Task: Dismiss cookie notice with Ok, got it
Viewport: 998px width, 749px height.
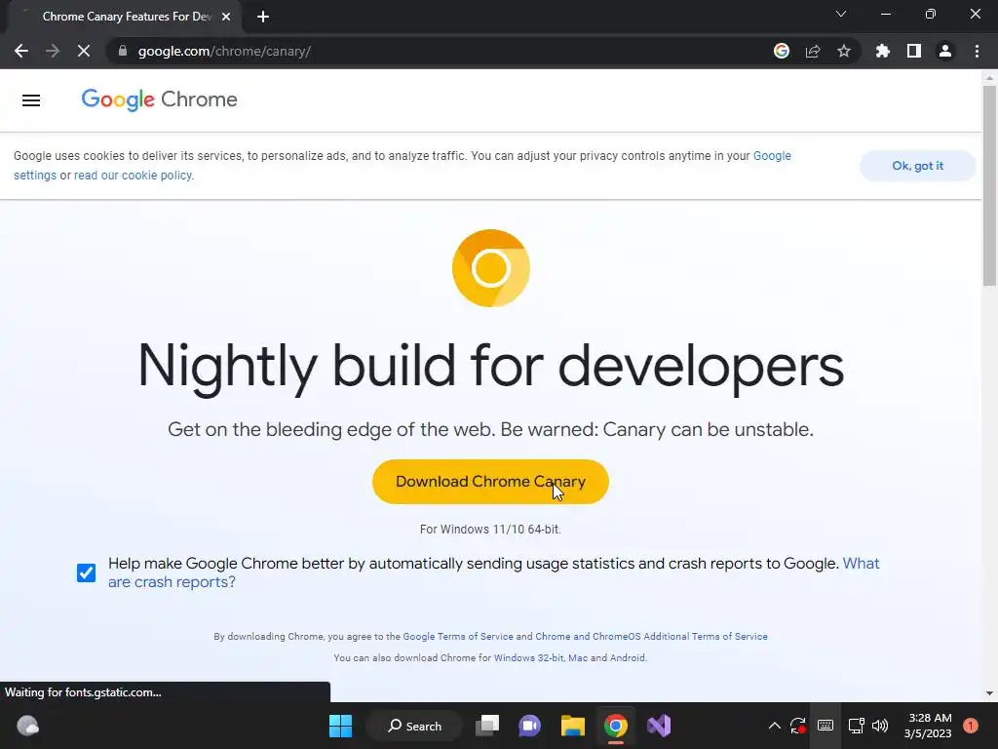Action: [x=917, y=166]
